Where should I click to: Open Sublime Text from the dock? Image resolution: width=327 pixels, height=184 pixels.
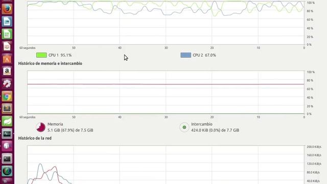click(x=7, y=108)
